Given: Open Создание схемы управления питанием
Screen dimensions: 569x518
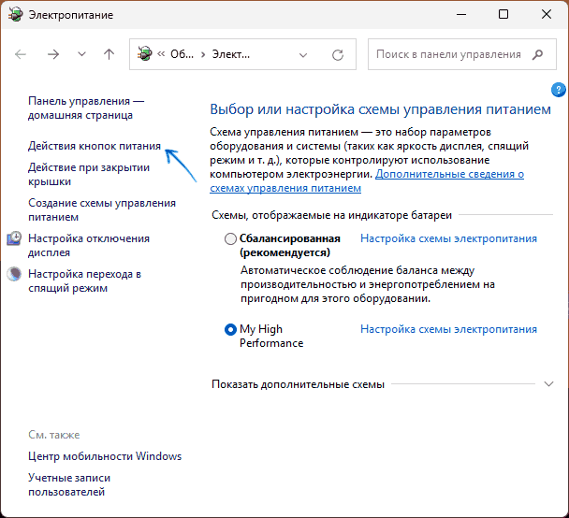Looking at the screenshot, I should (102, 209).
